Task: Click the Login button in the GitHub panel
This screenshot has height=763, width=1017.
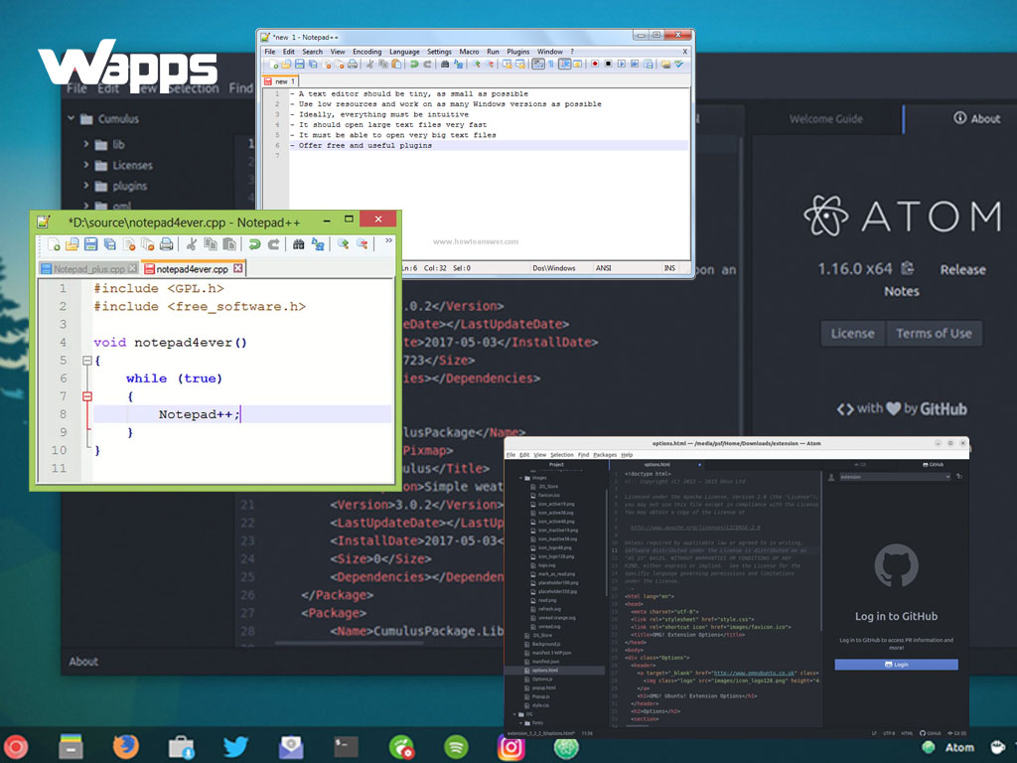Action: [896, 664]
